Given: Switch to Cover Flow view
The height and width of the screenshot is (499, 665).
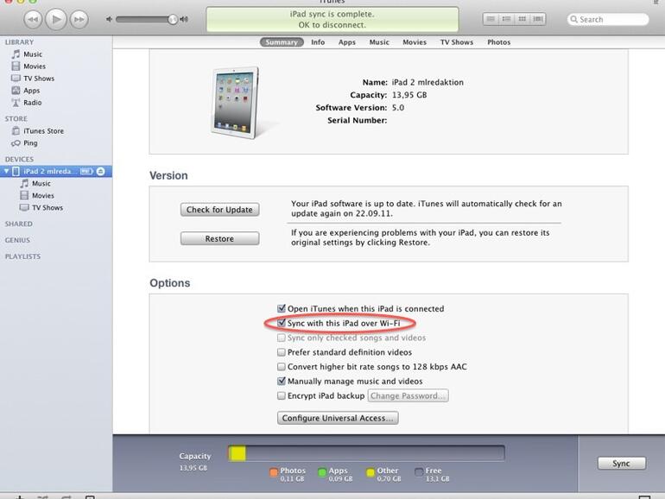Looking at the screenshot, I should click(538, 19).
